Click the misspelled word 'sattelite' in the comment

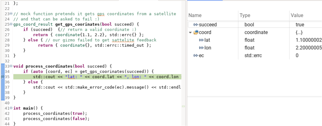123,40
